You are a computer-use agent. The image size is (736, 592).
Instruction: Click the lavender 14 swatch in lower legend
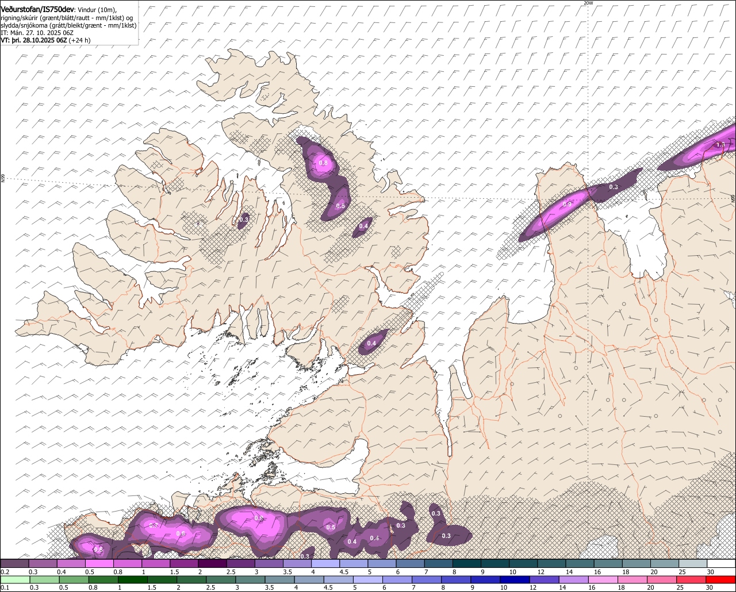tap(574, 580)
